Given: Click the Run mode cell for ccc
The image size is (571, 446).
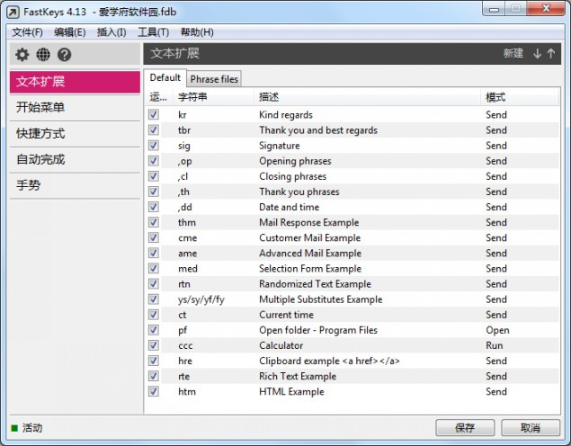Looking at the screenshot, I should (x=495, y=345).
